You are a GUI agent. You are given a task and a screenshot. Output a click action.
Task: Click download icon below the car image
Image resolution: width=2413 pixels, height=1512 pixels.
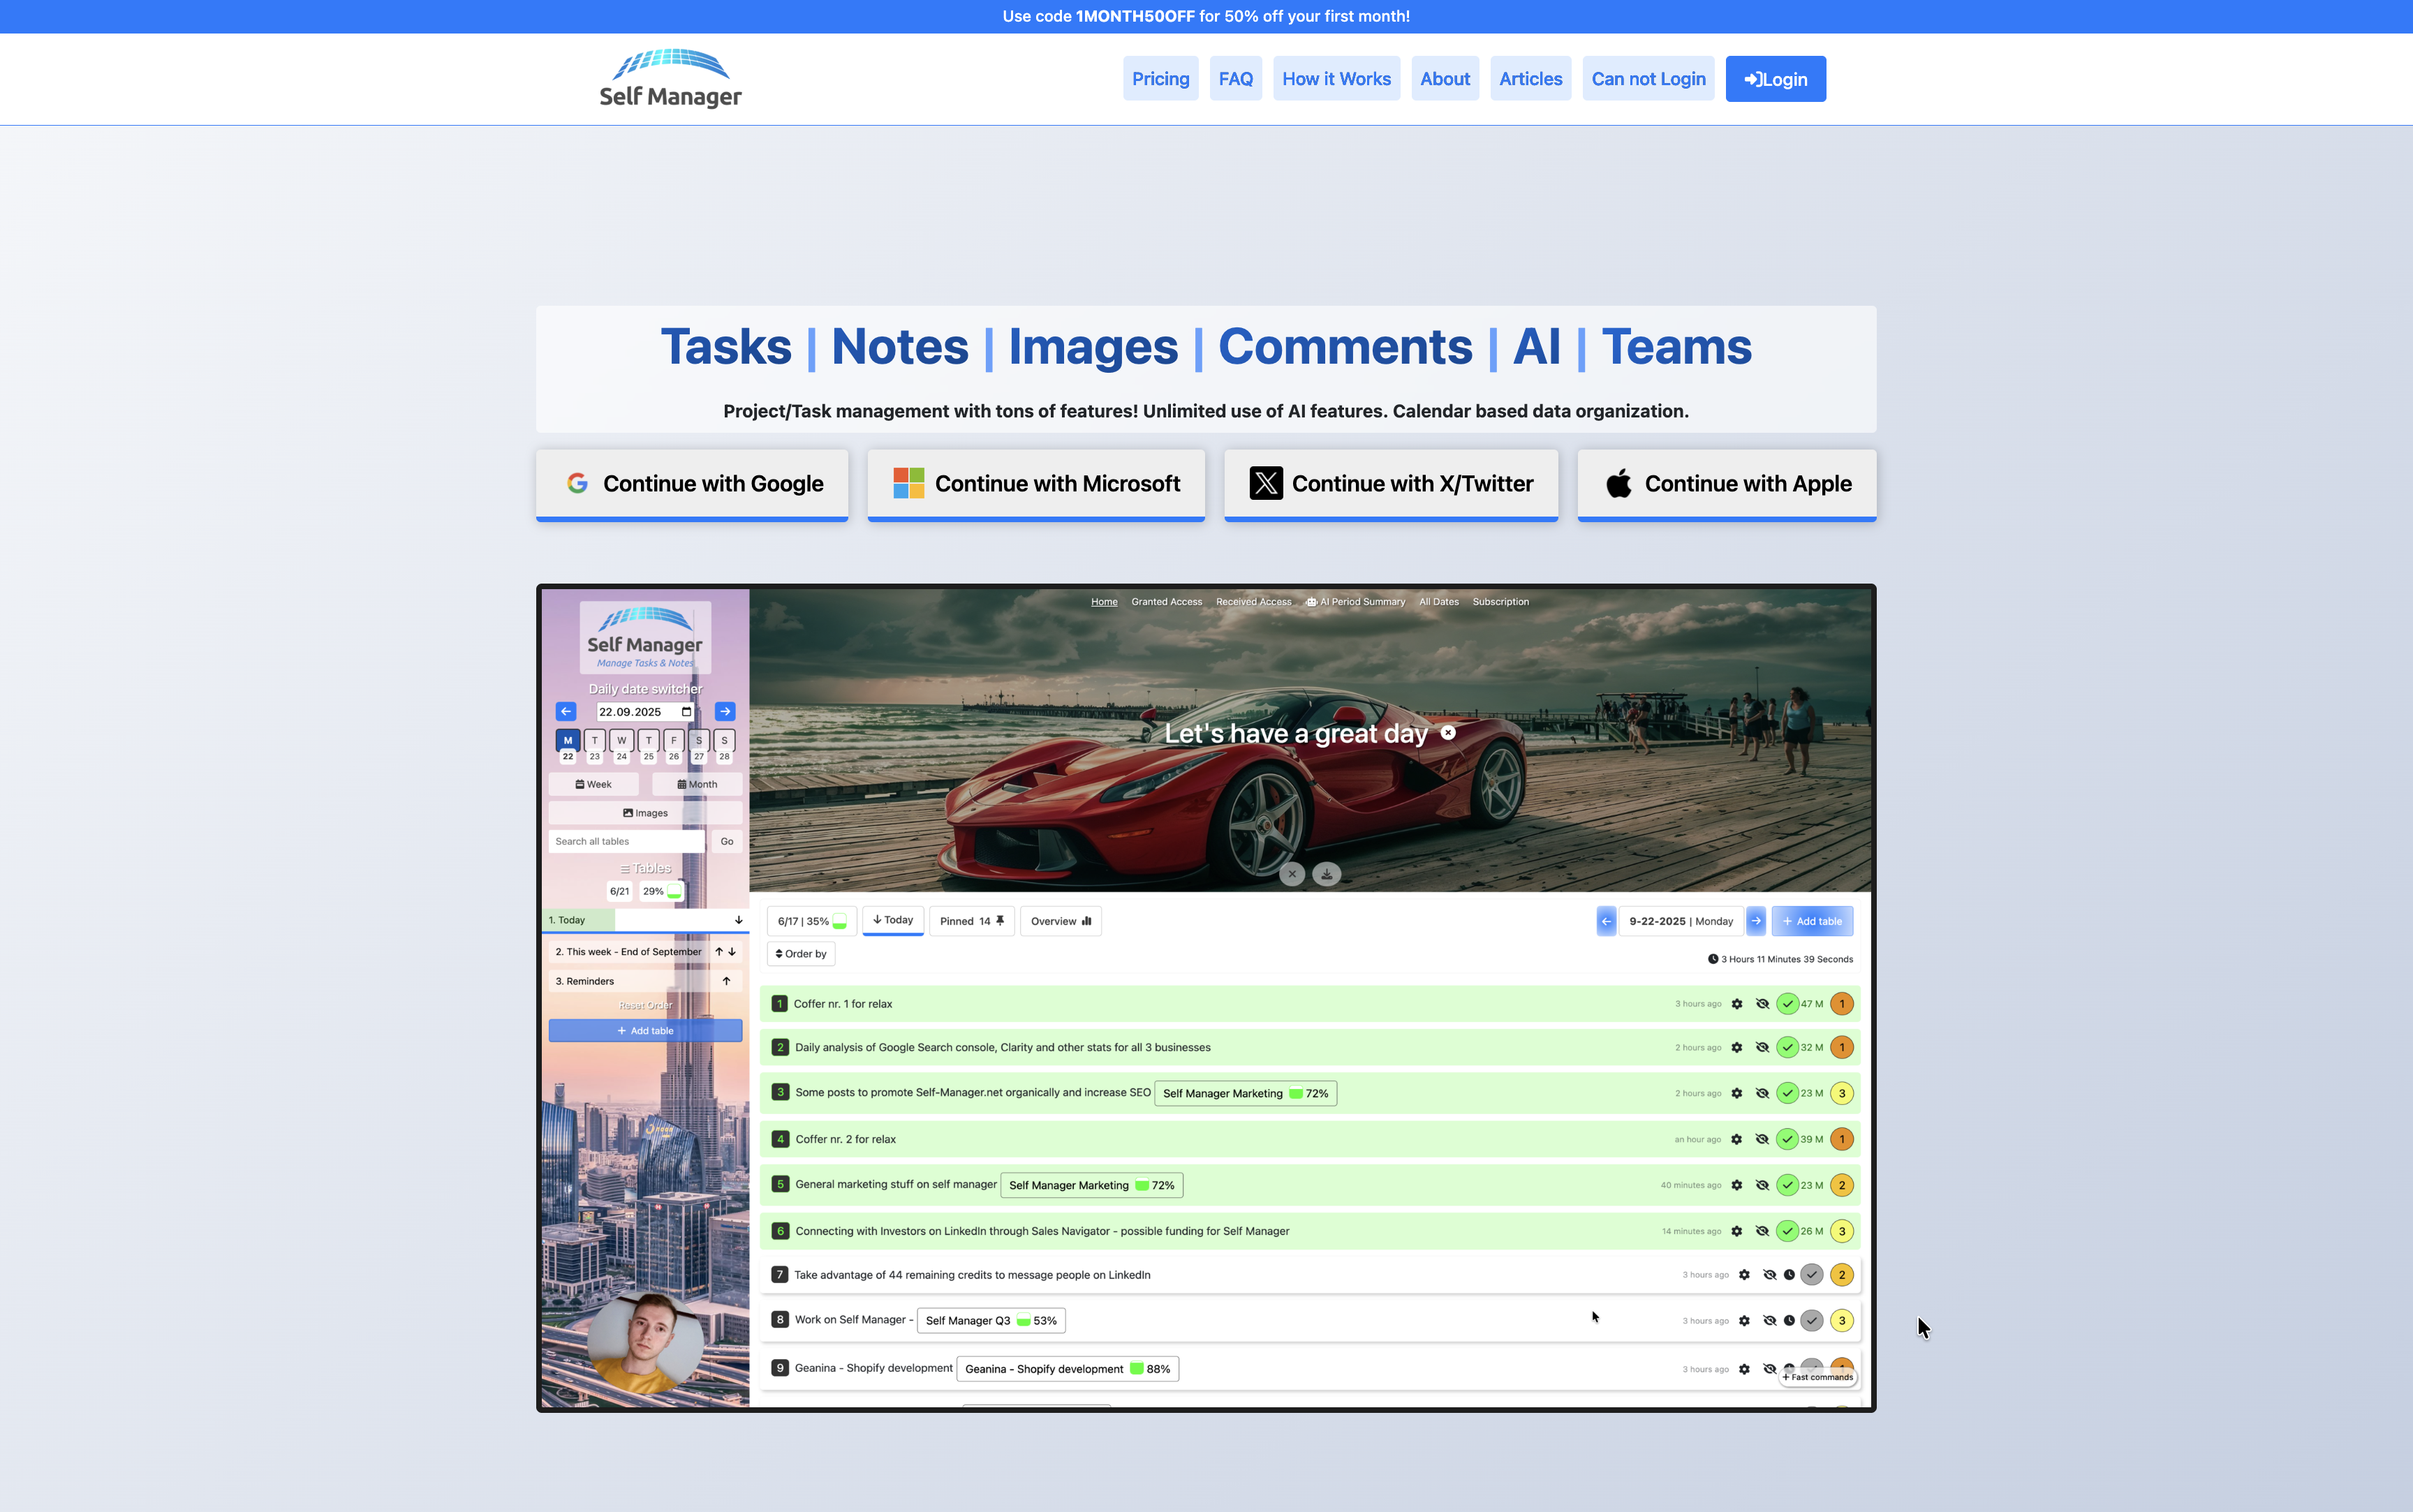pyautogui.click(x=1326, y=874)
